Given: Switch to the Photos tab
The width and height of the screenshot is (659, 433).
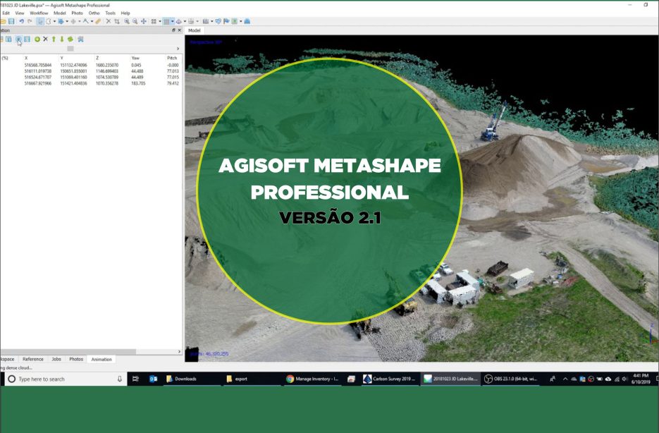Looking at the screenshot, I should (x=76, y=359).
